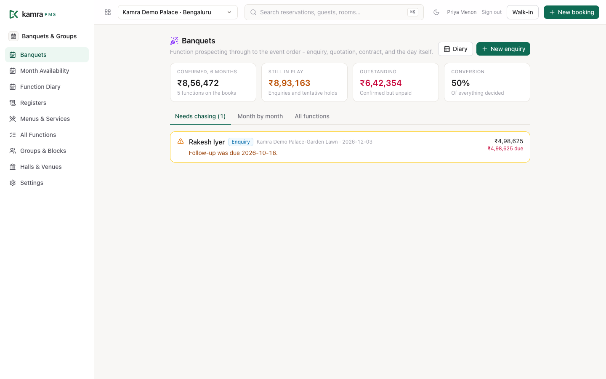The width and height of the screenshot is (606, 379).
Task: Click the Function Diary sidebar icon
Action: [x=13, y=87]
